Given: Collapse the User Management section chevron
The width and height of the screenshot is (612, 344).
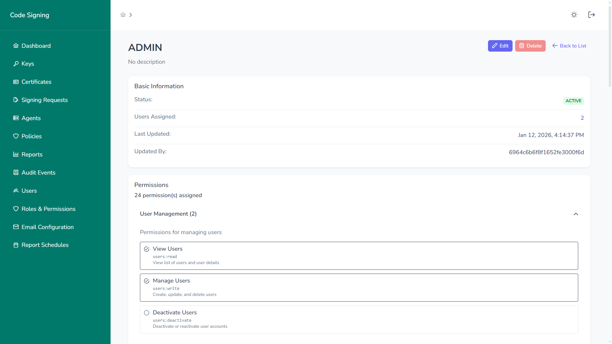Looking at the screenshot, I should pyautogui.click(x=576, y=214).
